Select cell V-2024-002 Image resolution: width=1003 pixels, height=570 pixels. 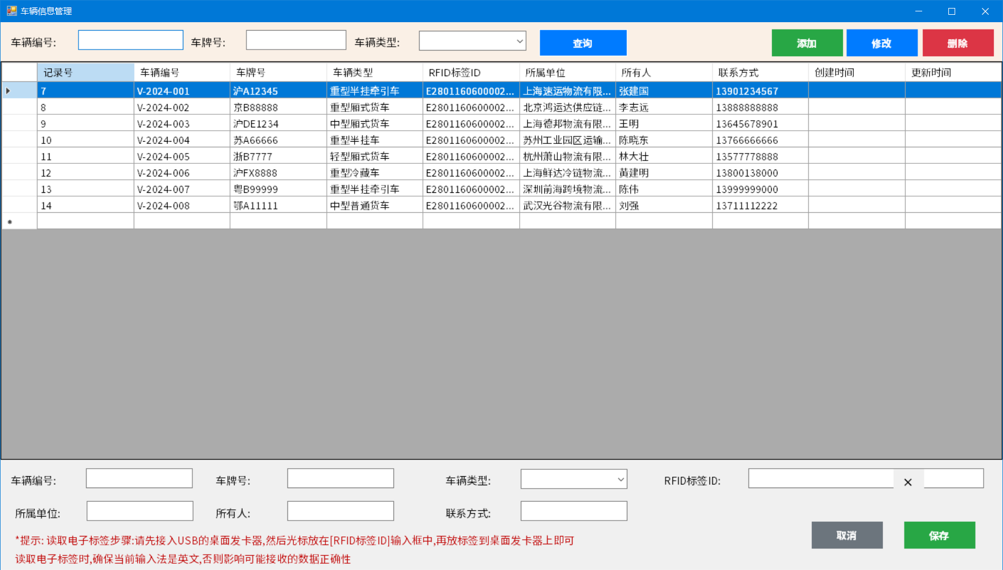click(182, 108)
